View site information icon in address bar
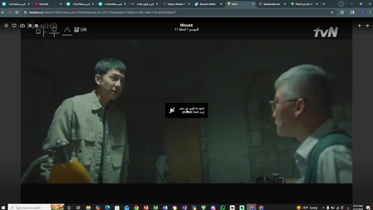The width and height of the screenshot is (373, 210). [25, 12]
